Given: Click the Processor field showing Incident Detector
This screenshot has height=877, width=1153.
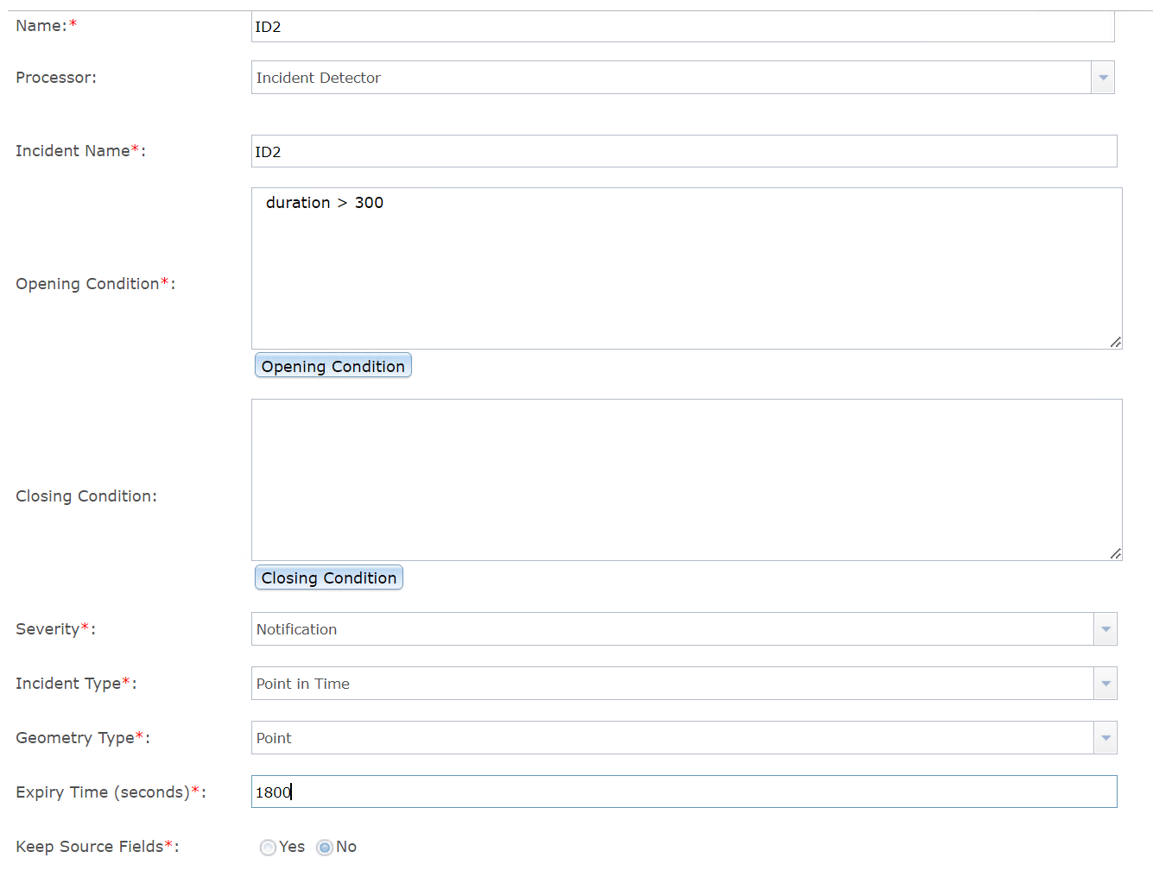Looking at the screenshot, I should (605, 77).
